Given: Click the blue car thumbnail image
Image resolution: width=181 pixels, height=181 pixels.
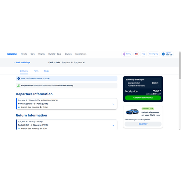Looking at the screenshot, I should tap(132, 111).
